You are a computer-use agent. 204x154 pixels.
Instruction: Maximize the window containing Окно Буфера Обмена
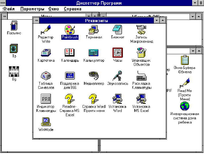click(x=199, y=51)
